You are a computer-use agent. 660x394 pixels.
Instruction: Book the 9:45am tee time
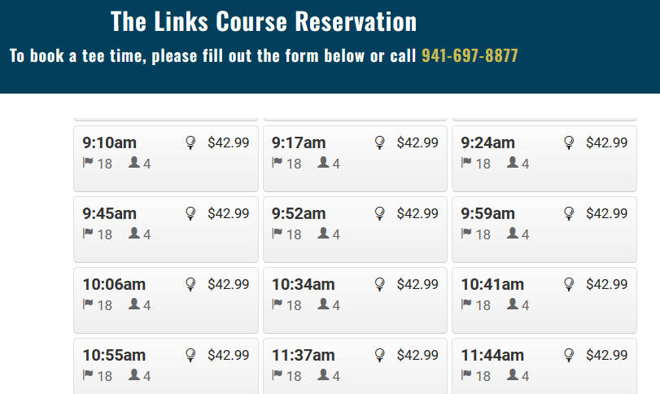click(x=166, y=230)
